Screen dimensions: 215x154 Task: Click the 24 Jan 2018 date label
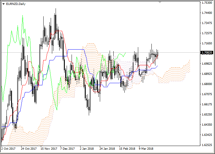[107, 149]
